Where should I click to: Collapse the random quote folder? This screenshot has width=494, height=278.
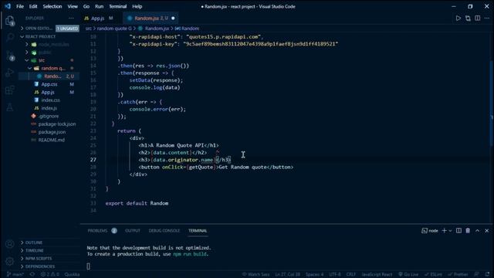[x=49, y=68]
